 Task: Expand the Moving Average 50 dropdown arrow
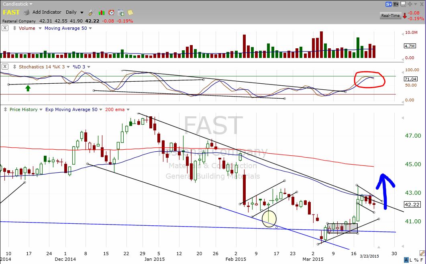90,28
